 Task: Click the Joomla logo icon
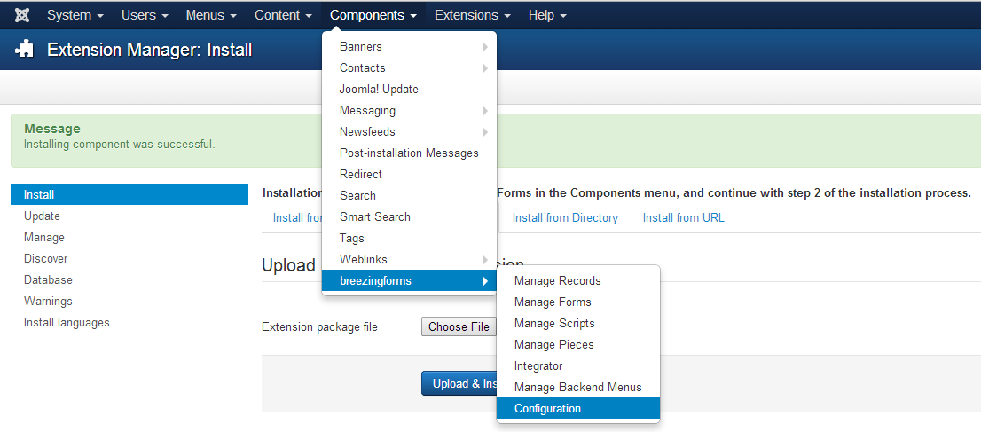[23, 15]
